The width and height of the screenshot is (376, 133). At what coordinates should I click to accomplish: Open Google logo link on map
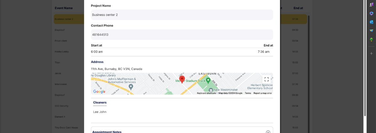coord(99,91)
